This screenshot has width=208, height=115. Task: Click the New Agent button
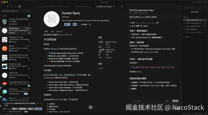point(195,12)
